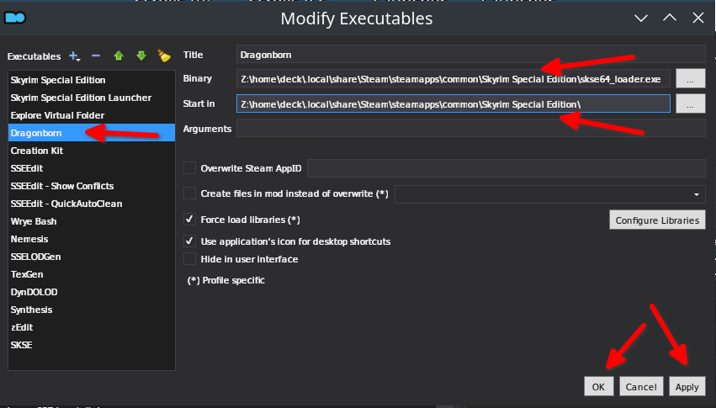
Task: Browse for Binary file with ellipsis button
Action: point(690,79)
